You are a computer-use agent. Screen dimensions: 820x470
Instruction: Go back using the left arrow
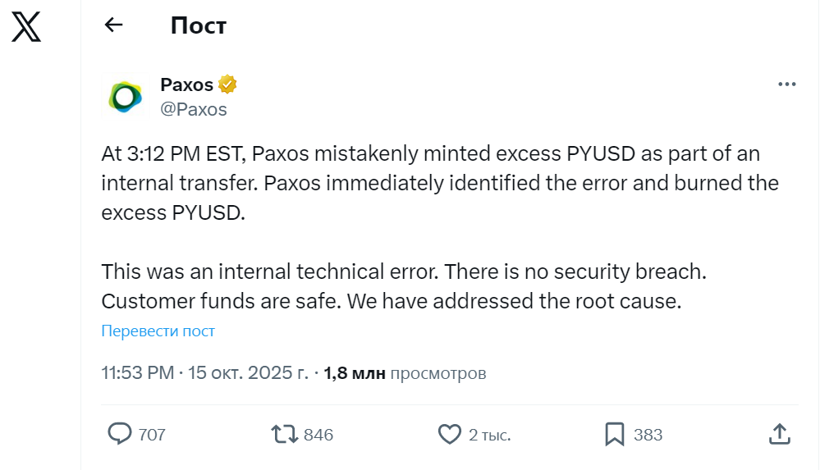(113, 25)
